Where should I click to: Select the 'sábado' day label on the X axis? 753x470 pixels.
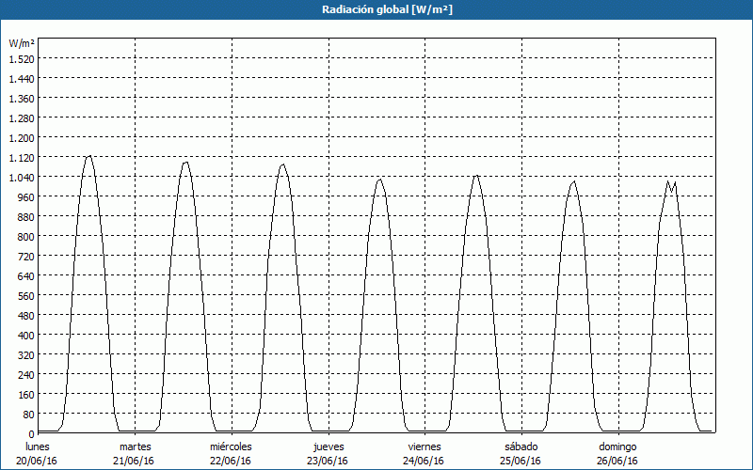click(x=521, y=446)
